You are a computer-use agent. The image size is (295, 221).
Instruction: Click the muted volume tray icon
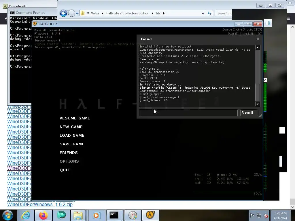[x=266, y=216]
